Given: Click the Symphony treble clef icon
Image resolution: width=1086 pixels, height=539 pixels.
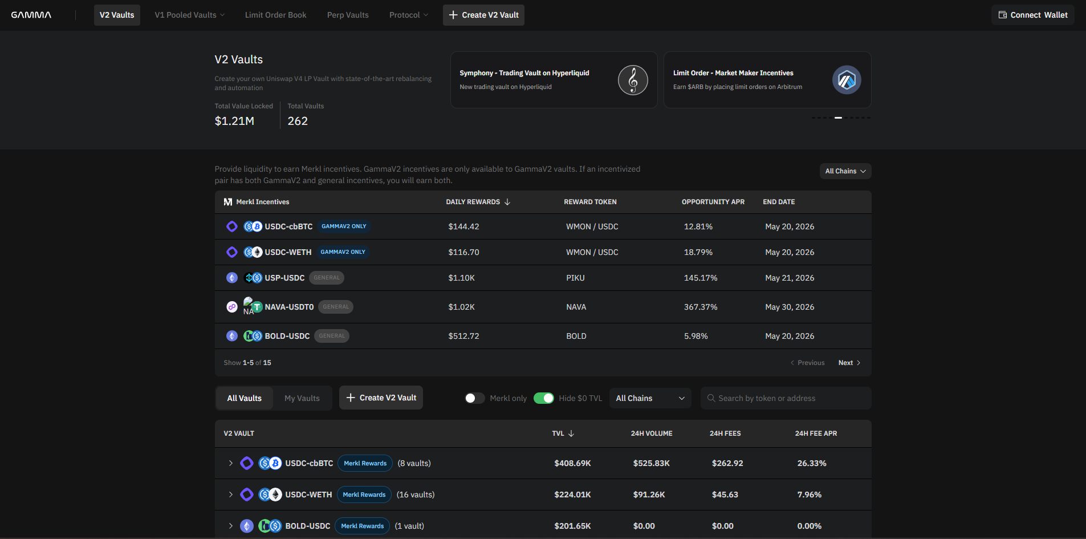Looking at the screenshot, I should [x=633, y=80].
